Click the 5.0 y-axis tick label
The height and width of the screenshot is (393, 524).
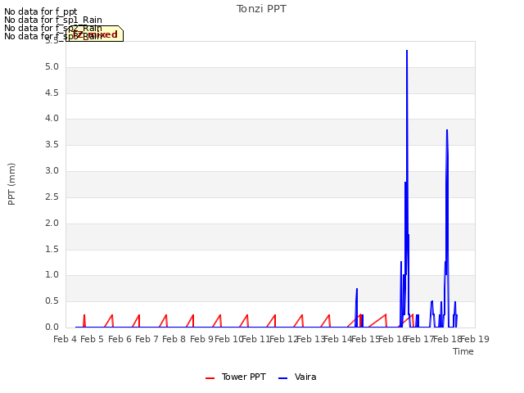click(x=52, y=67)
